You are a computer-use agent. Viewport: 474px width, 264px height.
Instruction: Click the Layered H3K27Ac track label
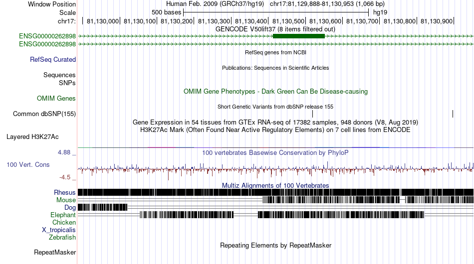(32, 136)
